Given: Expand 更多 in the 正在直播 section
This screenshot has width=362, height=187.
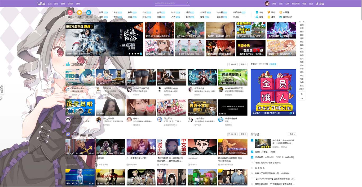Looking at the screenshot, I should [243, 64].
